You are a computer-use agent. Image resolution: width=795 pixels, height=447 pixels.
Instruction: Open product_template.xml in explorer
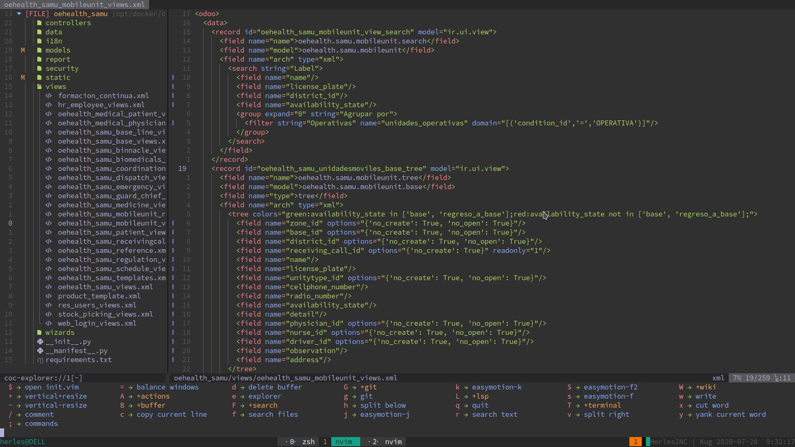[99, 296]
